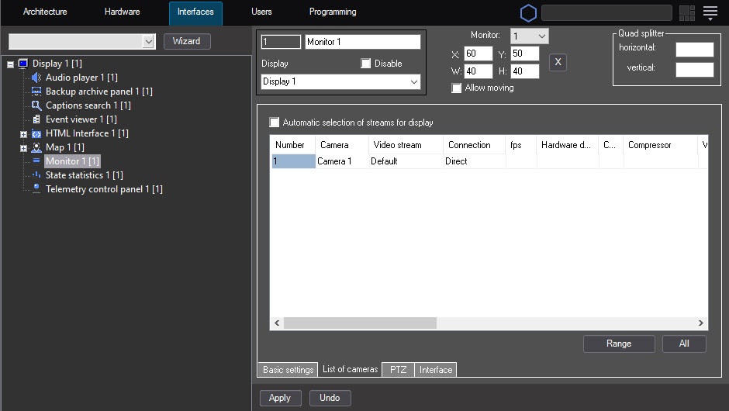729x411 pixels.
Task: Click the State statistics 1 icon
Action: click(x=36, y=175)
